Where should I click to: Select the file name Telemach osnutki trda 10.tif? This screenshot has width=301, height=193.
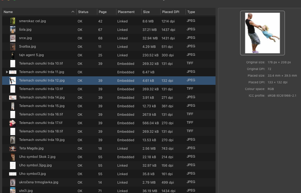(x=41, y=63)
